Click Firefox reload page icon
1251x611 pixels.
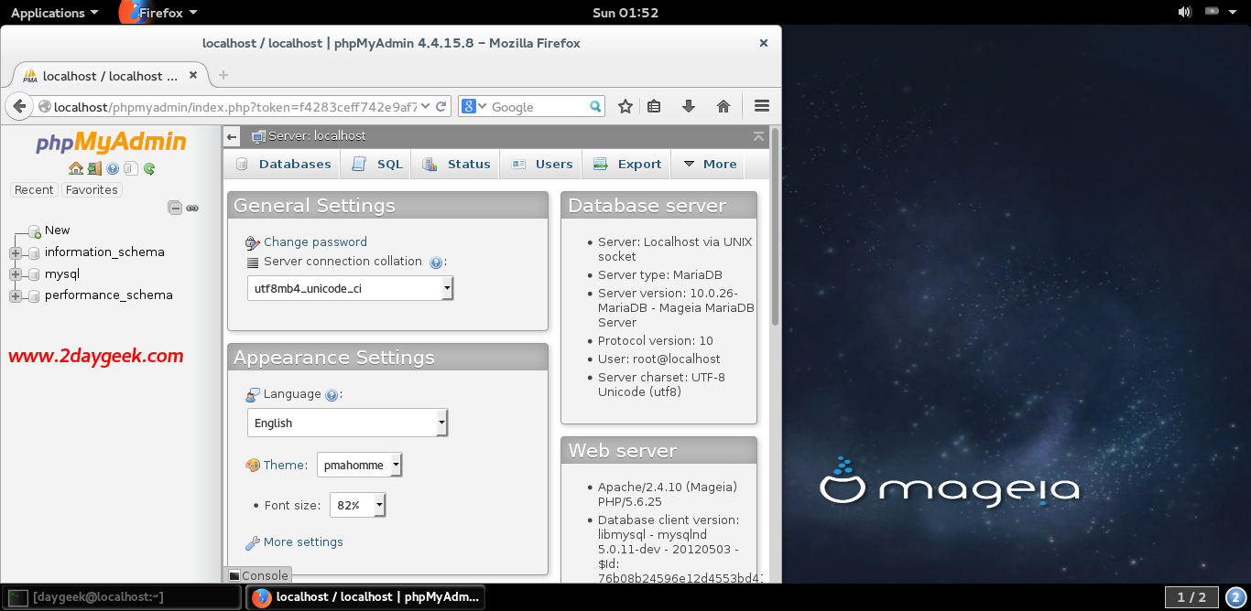click(441, 106)
